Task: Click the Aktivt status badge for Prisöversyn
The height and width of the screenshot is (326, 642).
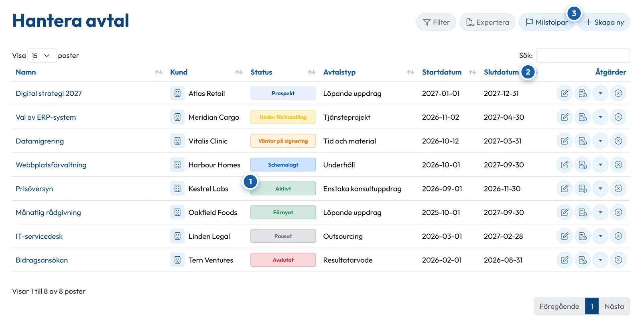Action: [x=283, y=189]
